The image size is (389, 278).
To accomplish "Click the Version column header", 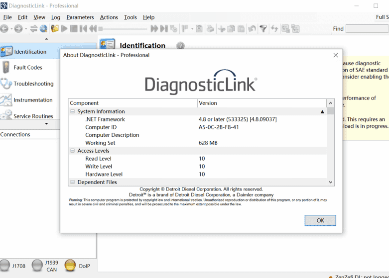I will point(262,103).
